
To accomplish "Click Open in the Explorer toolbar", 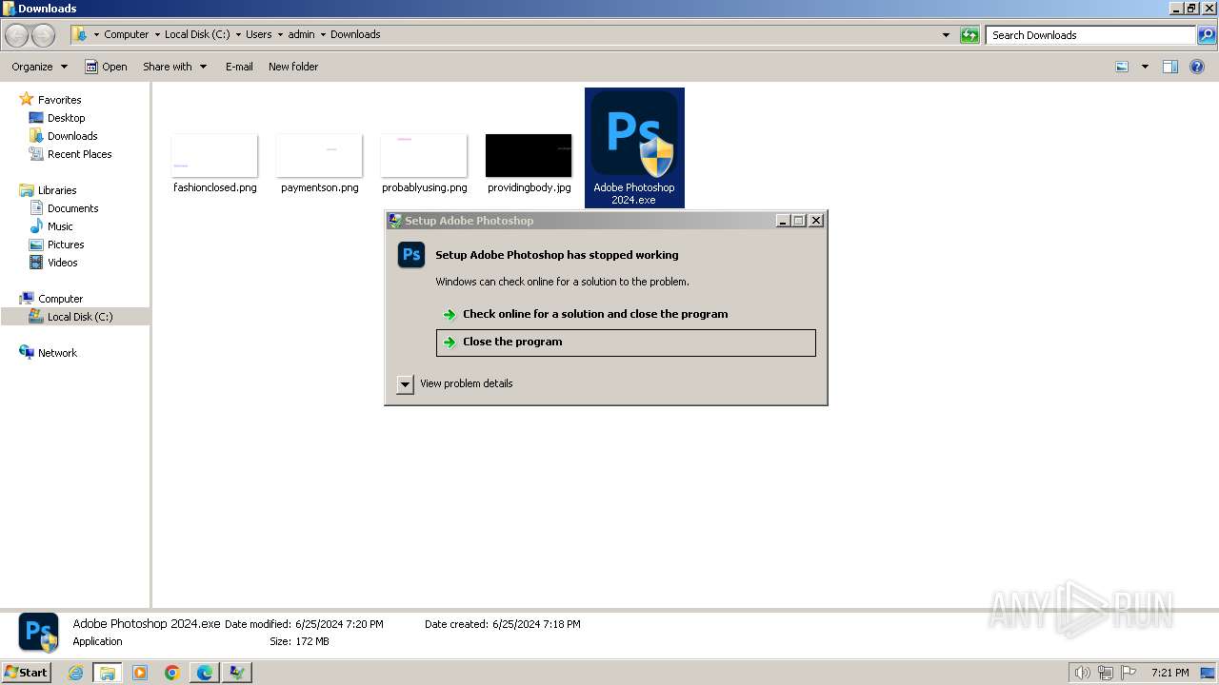I will 106,67.
